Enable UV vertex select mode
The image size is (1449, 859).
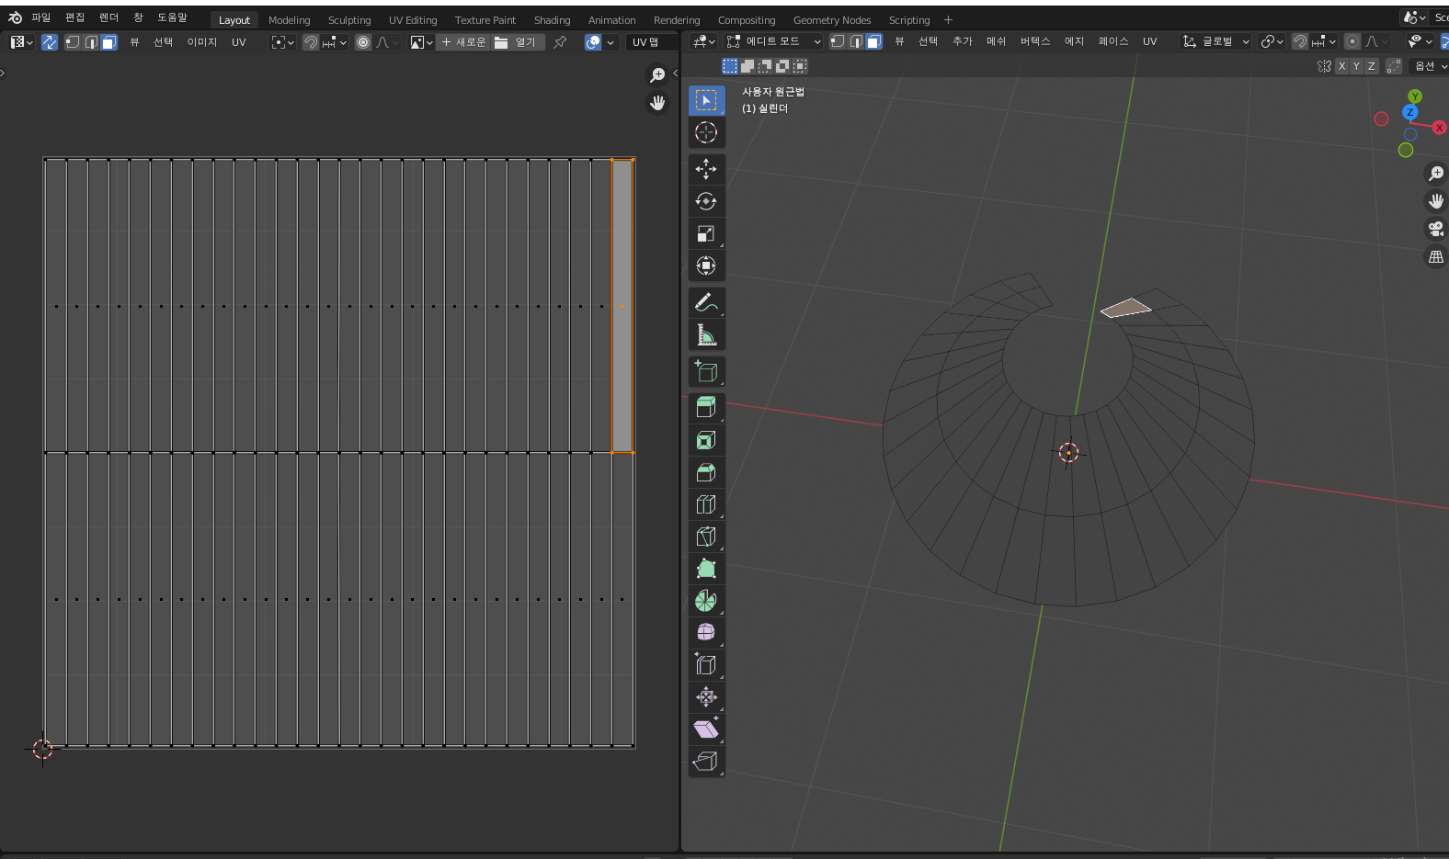(x=73, y=42)
